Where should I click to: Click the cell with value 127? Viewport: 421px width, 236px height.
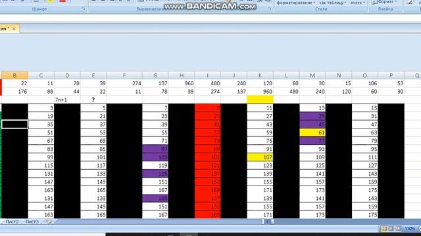coord(364,165)
